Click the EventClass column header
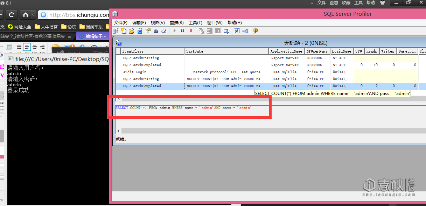Screen dimensions: 426x206 tap(153, 51)
